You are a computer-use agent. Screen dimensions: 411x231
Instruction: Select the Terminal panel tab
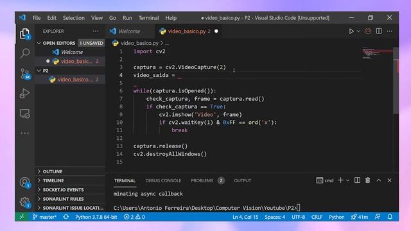125,180
